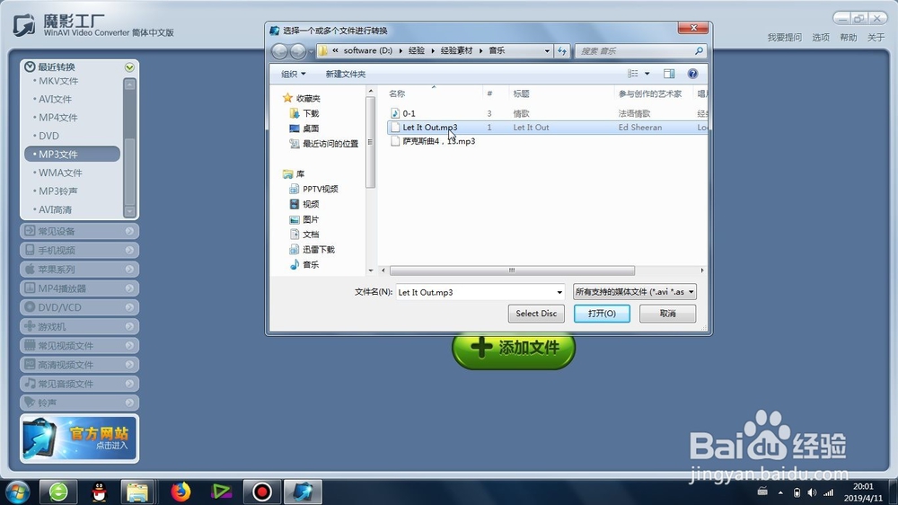Open Firefox from the taskbar
898x505 pixels.
coord(180,492)
